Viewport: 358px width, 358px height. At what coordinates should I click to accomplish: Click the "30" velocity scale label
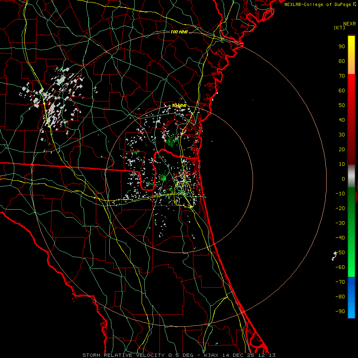pos(342,135)
